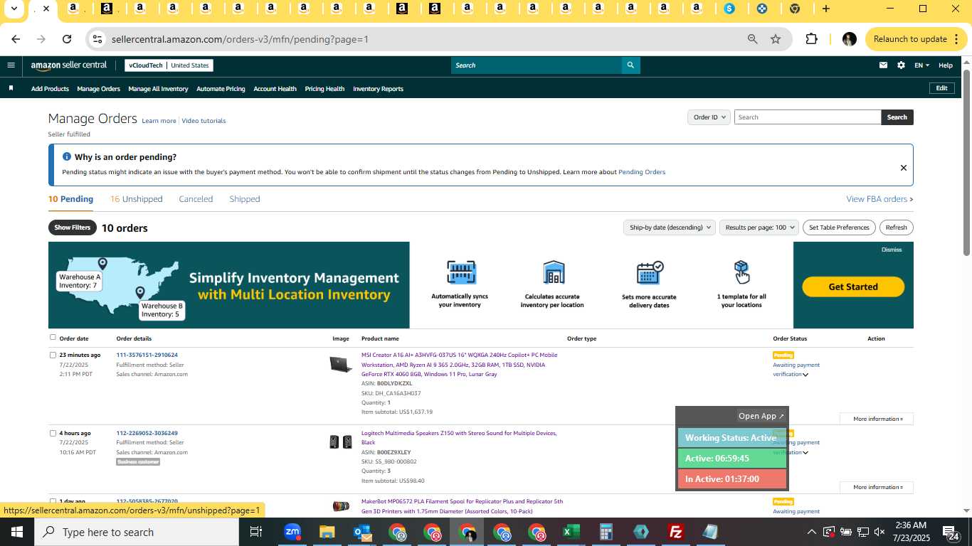Open order 111-3576151-2910624 link
The image size is (972, 546).
(x=147, y=355)
